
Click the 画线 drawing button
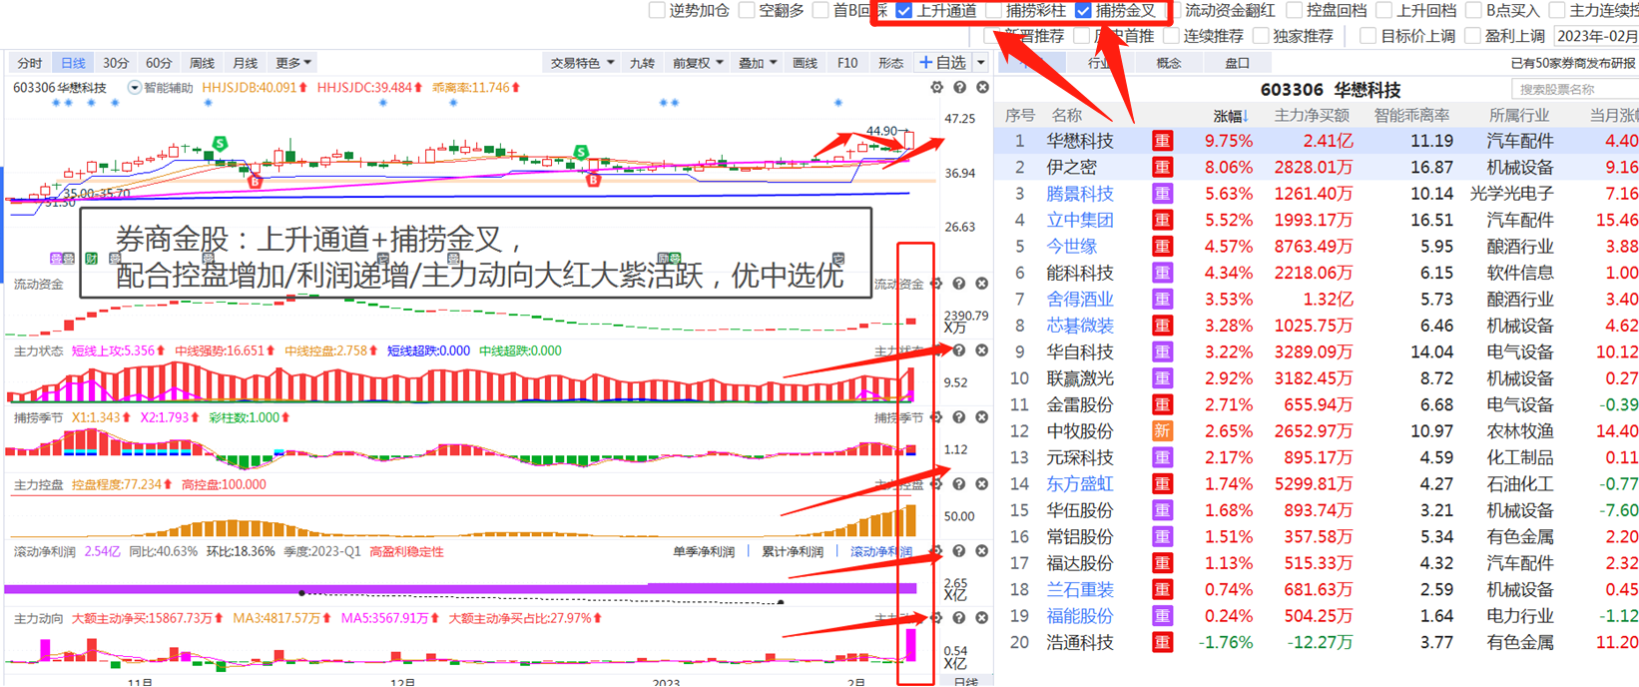[x=805, y=63]
